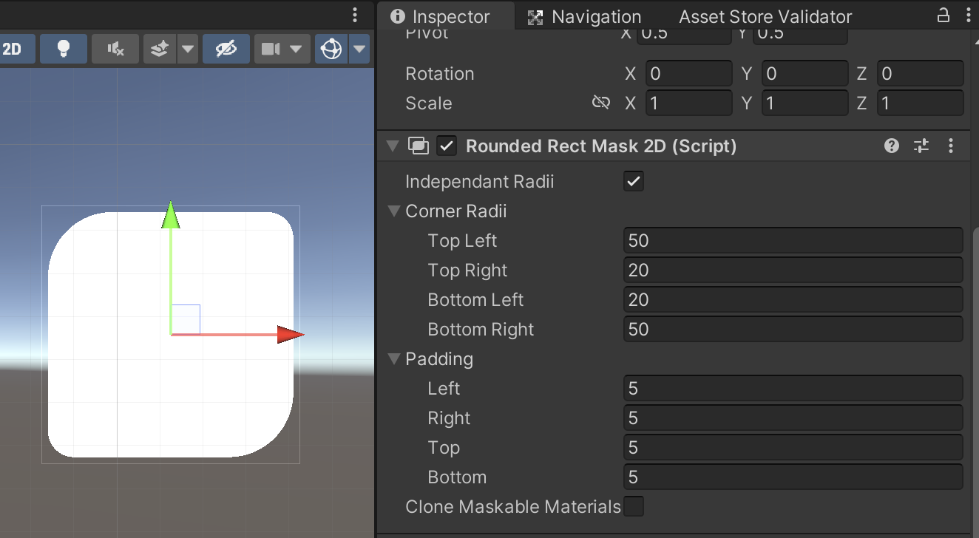This screenshot has height=538, width=979.
Task: Click the Top Right radius field
Action: tap(793, 270)
